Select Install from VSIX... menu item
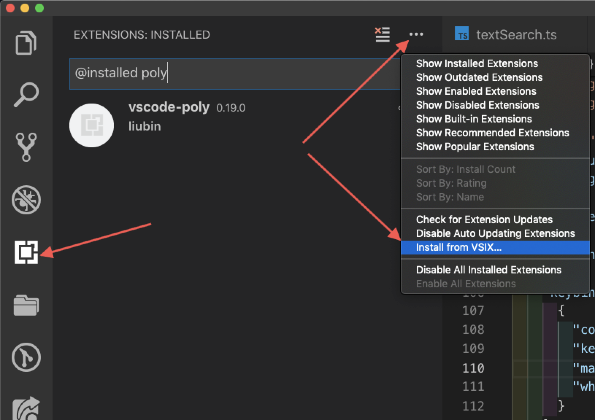595x420 pixels. [x=458, y=248]
